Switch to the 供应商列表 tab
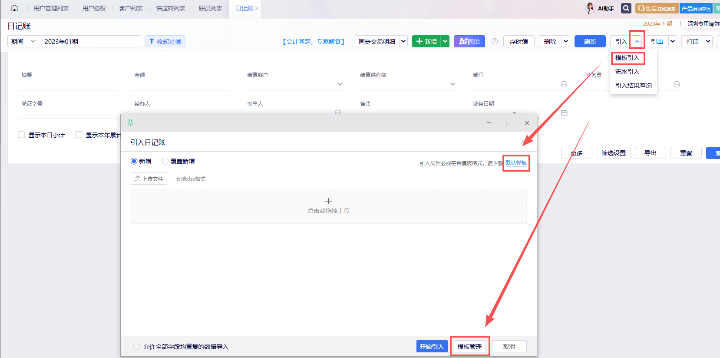Screen dimensions: 720x358 [x=171, y=8]
